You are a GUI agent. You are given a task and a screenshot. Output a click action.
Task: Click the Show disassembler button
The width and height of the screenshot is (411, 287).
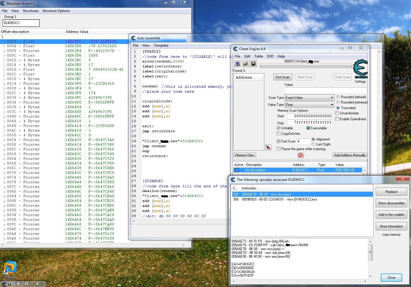(x=391, y=203)
